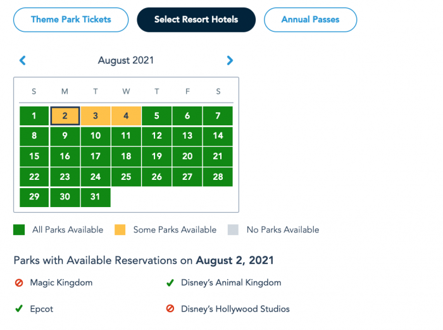
Task: Choose August 4 on the calendar
Action: 126,116
